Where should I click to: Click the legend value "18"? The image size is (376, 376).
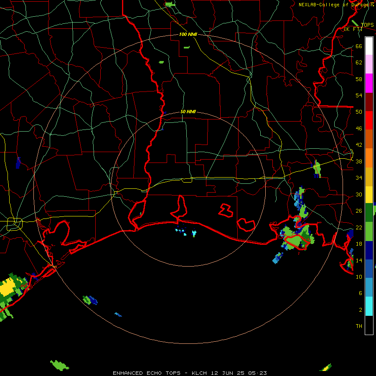359,244
